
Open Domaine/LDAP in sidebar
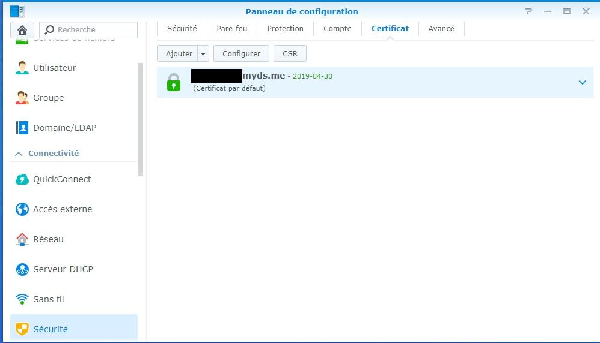coord(74,128)
